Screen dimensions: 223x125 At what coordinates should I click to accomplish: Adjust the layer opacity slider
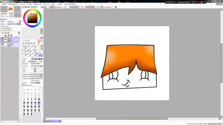point(14,24)
